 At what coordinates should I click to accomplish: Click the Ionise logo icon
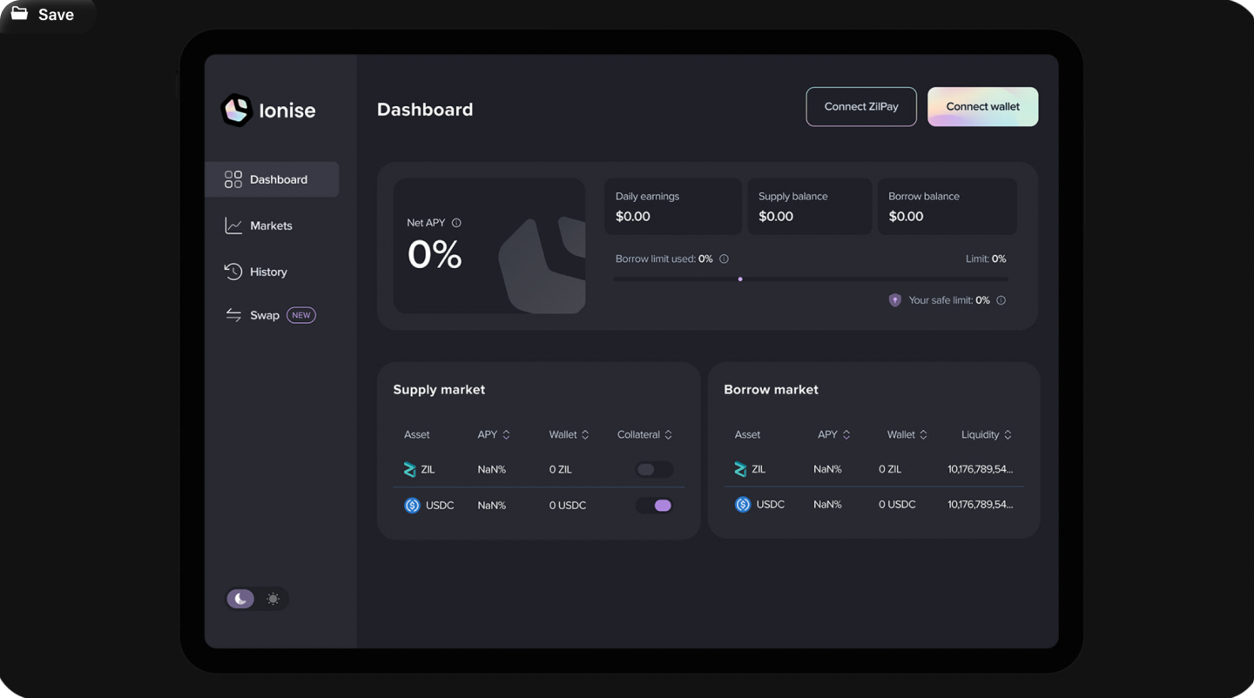point(236,111)
